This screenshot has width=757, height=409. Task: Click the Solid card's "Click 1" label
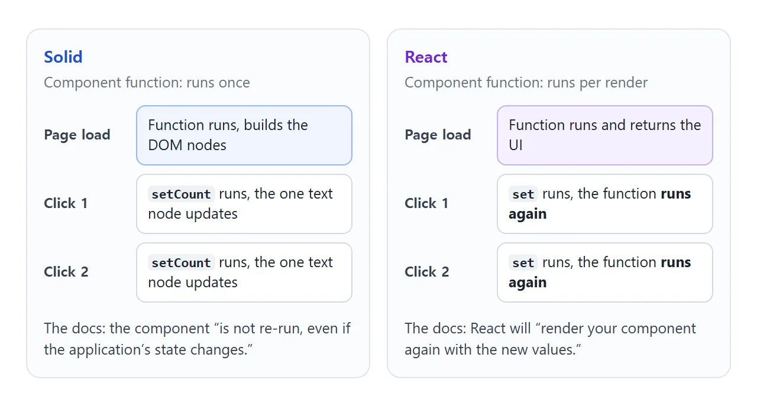pyautogui.click(x=66, y=203)
